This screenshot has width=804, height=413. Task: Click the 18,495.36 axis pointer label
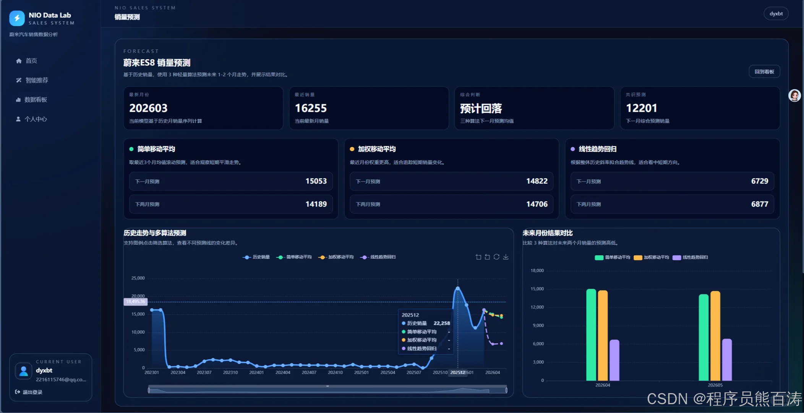[136, 302]
